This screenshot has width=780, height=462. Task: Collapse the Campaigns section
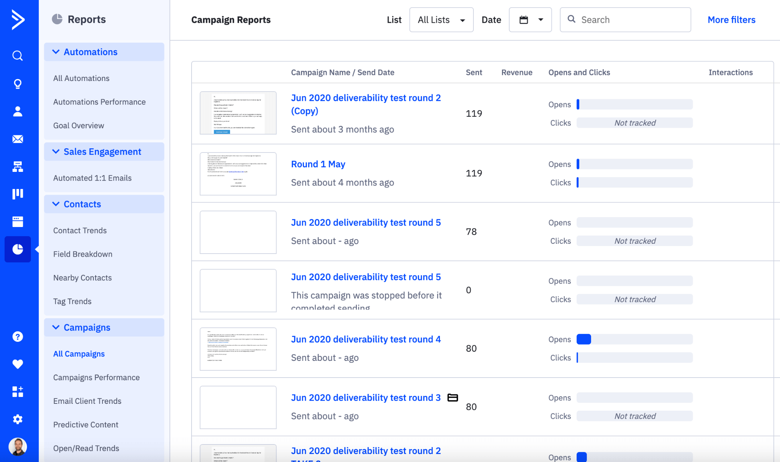[x=104, y=327]
